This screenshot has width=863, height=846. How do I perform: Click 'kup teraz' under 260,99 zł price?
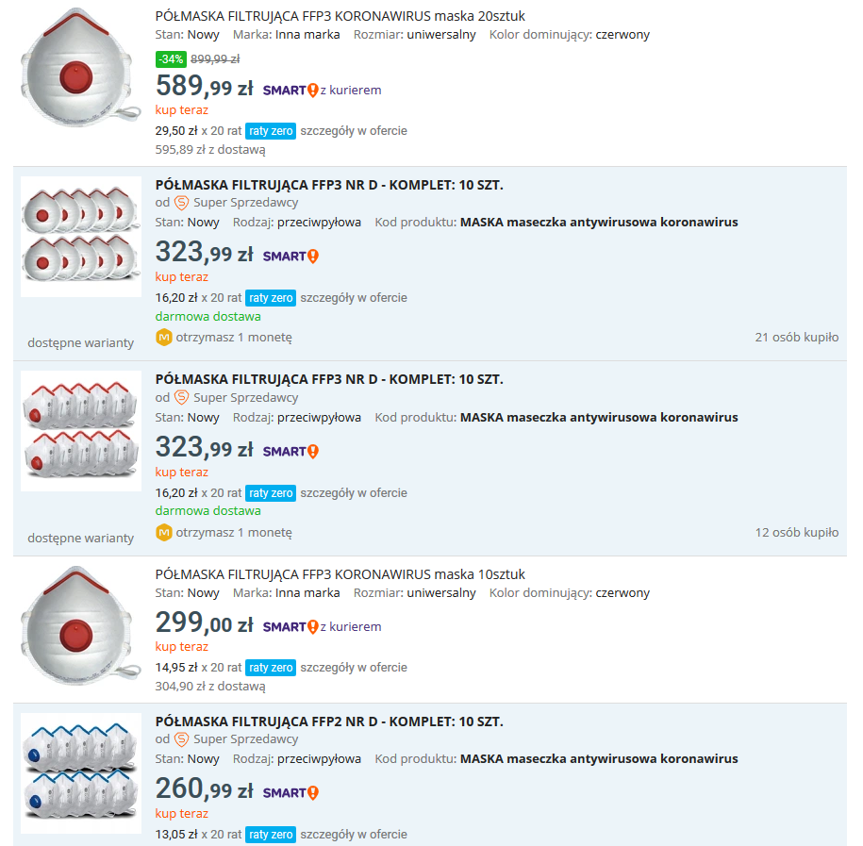click(182, 813)
